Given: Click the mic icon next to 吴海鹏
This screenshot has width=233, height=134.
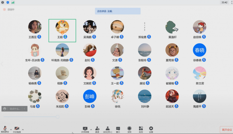Looking at the screenshot, I should (x=94, y=37).
